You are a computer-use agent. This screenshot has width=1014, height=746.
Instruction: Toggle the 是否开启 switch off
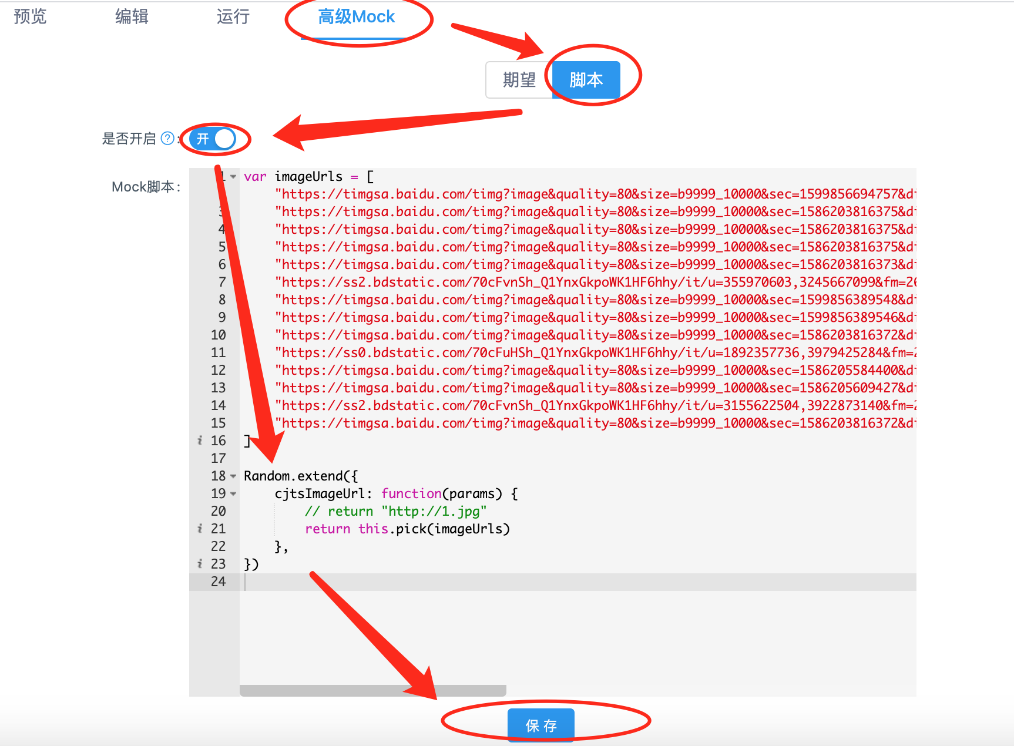point(212,139)
